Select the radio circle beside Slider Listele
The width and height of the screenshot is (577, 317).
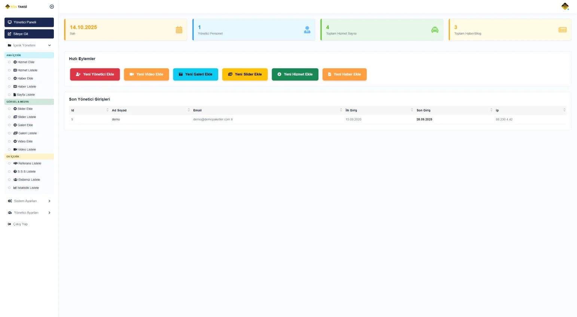click(9, 117)
